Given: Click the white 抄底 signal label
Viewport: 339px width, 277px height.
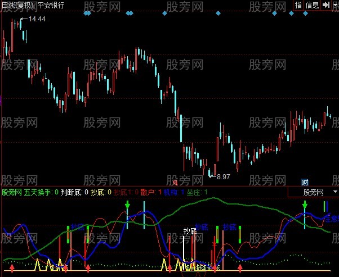Looking at the screenshot, I should [190, 230].
